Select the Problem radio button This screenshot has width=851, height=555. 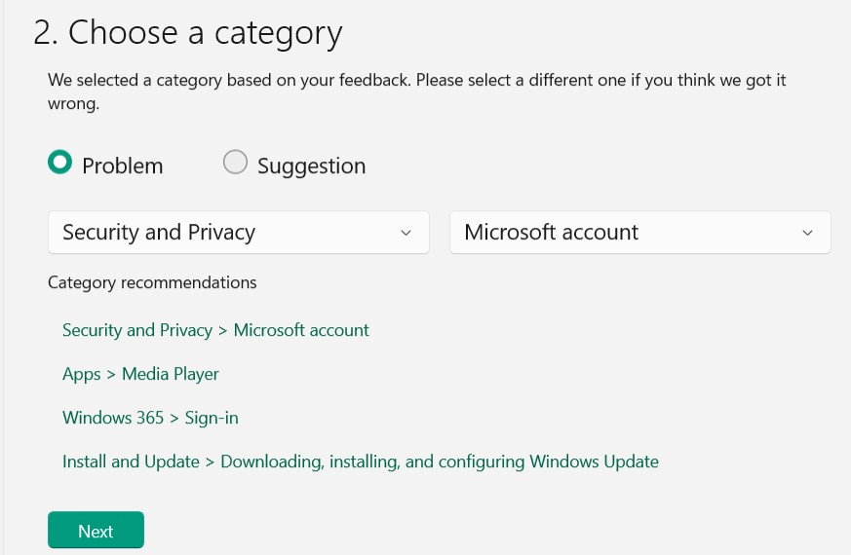click(60, 163)
